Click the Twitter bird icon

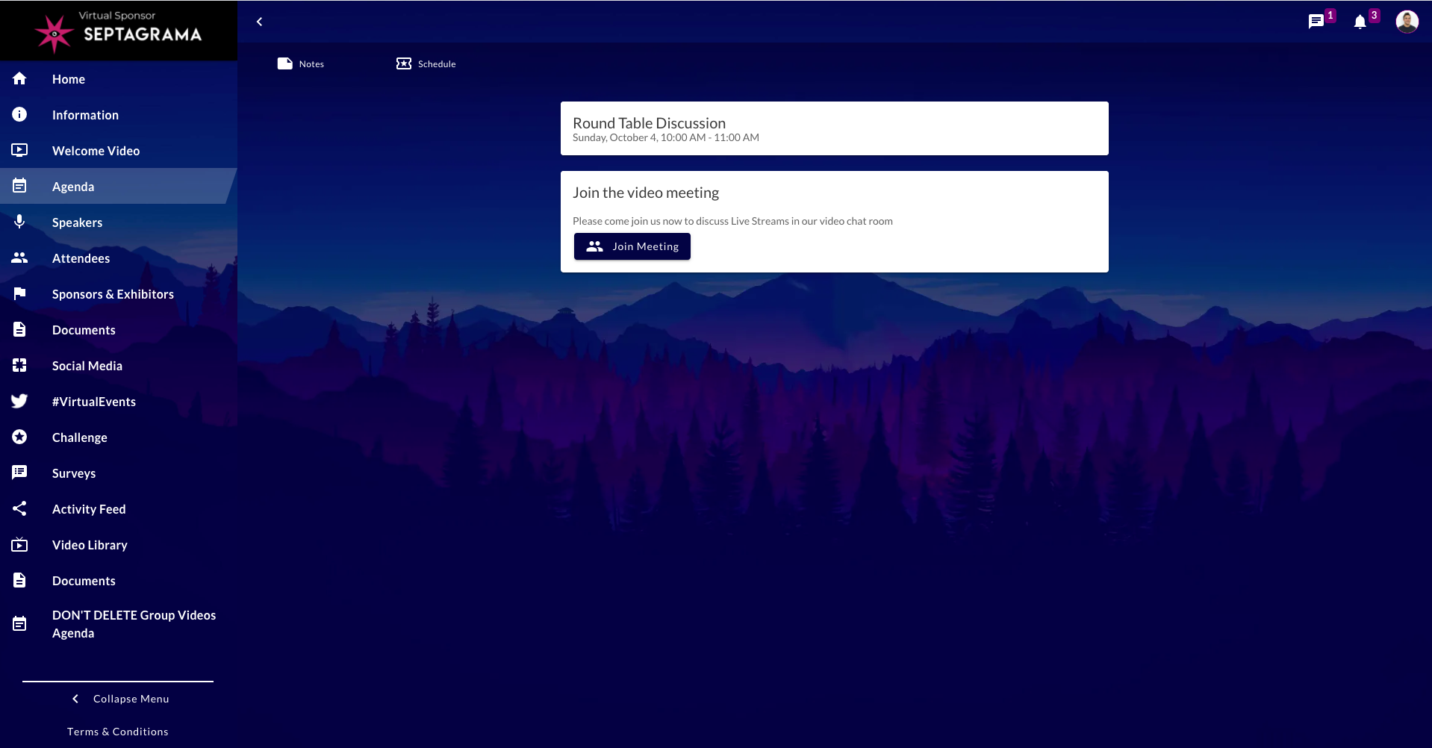(x=19, y=402)
